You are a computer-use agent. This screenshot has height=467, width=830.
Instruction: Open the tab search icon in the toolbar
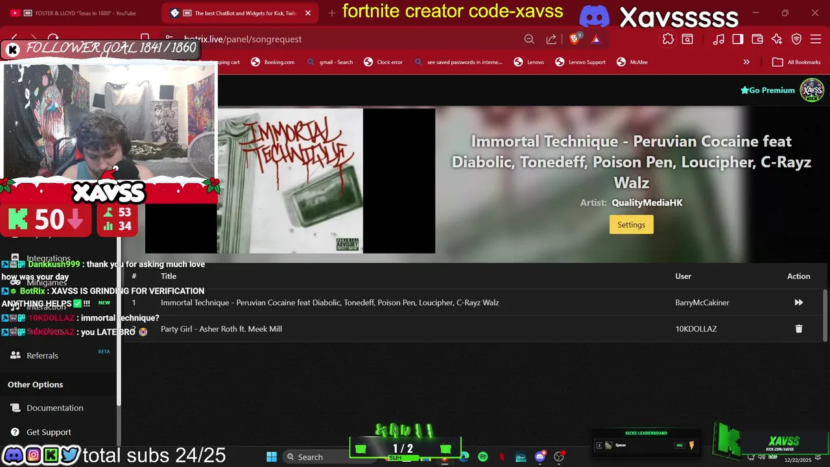point(687,39)
